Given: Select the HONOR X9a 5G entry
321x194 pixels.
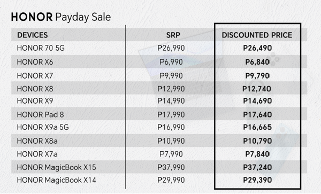Looking at the screenshot, I should (43, 127).
